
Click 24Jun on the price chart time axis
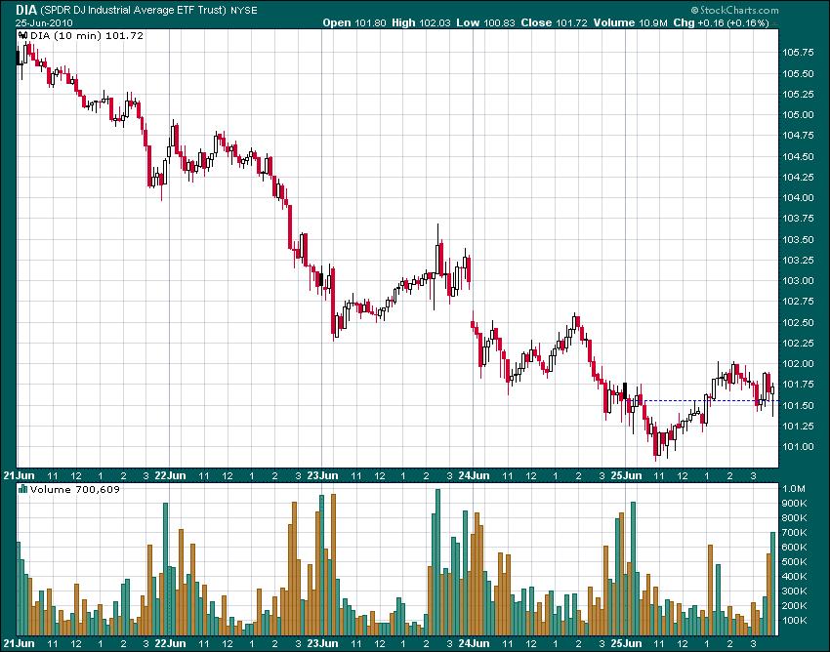pyautogui.click(x=474, y=475)
